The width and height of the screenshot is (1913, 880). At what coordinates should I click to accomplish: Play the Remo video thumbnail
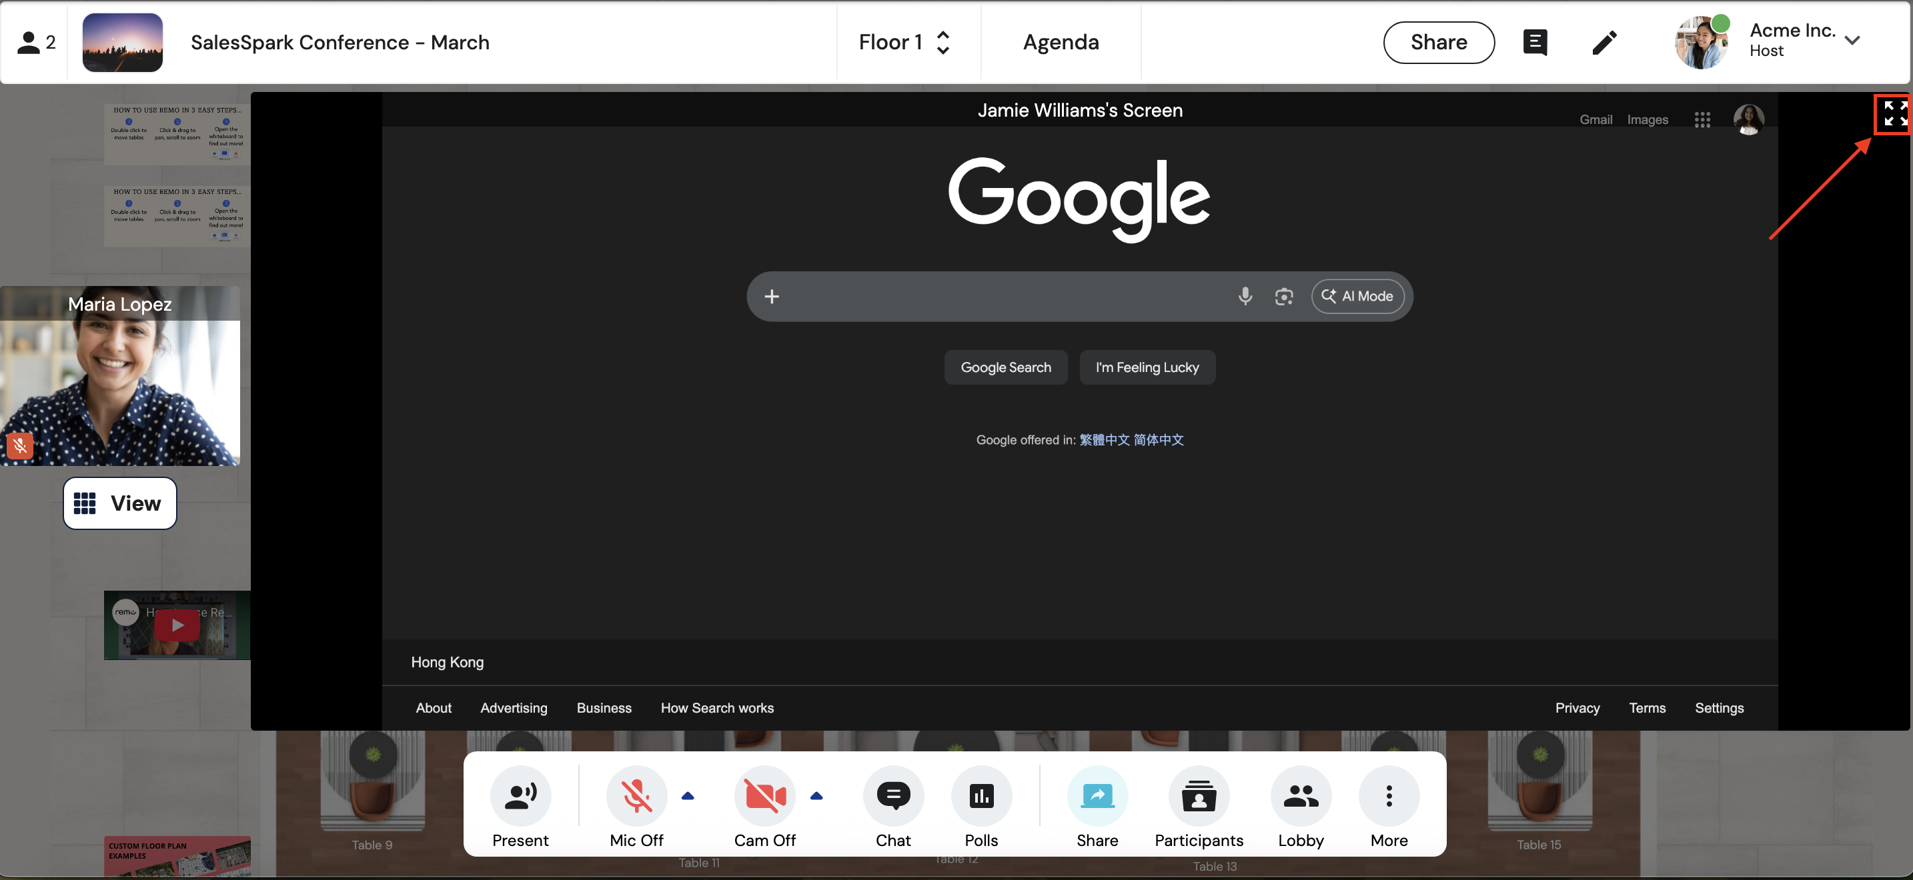click(x=177, y=625)
